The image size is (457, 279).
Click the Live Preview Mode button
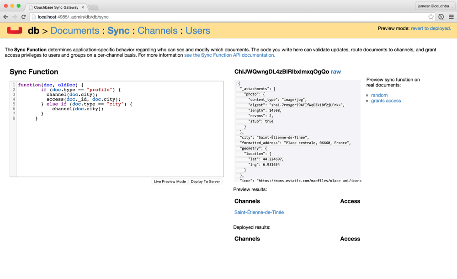tap(170, 182)
